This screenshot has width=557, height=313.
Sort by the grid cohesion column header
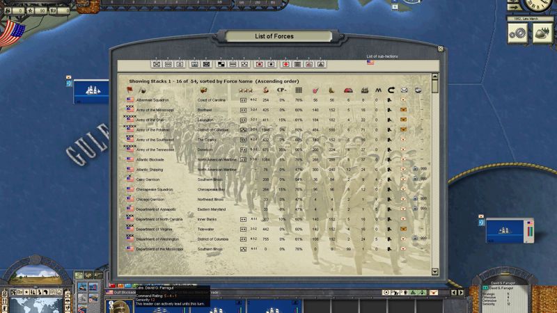[299, 90]
